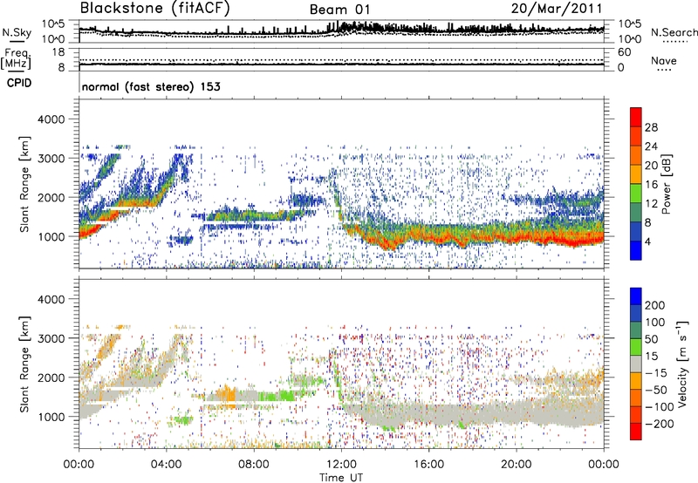Select the '10^0' tick beside N.Sky
The width and height of the screenshot is (698, 483).
tap(53, 39)
